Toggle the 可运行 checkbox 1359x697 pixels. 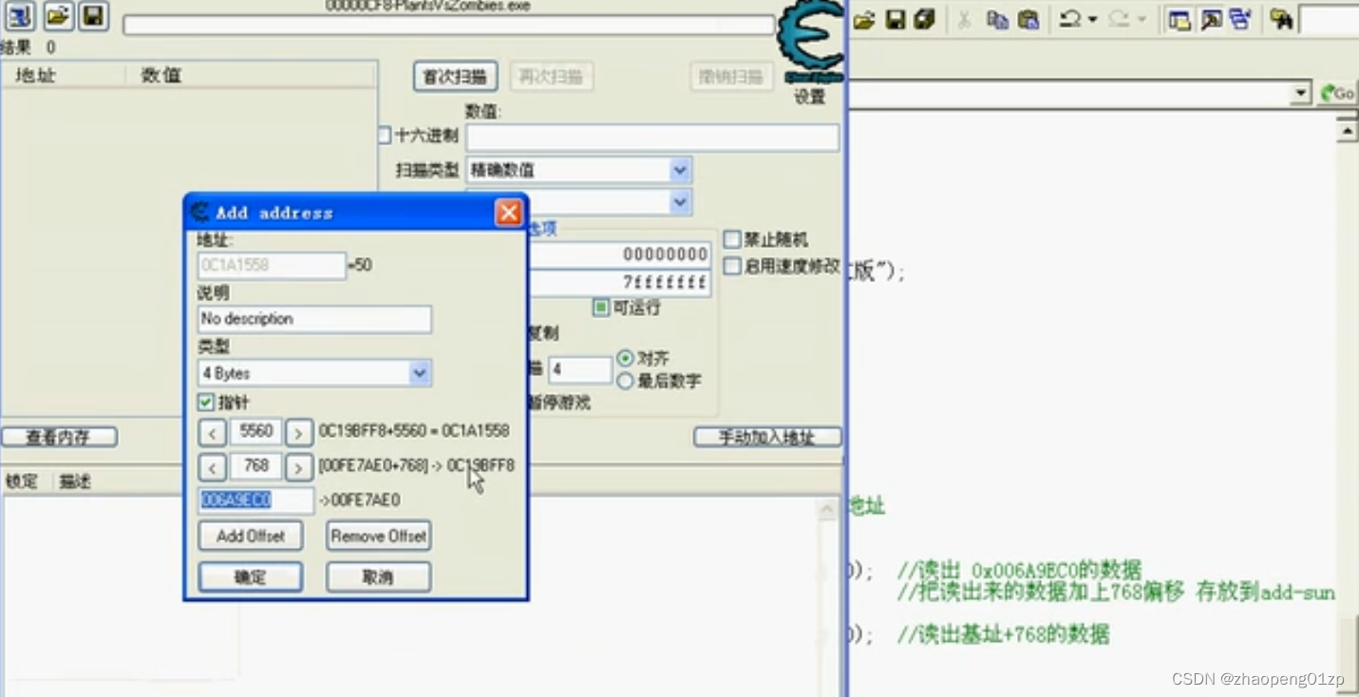coord(601,308)
